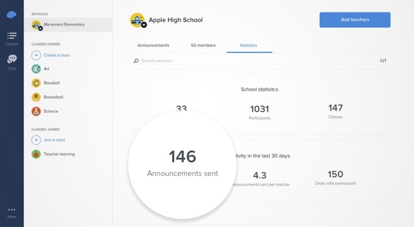Image resolution: width=414 pixels, height=227 pixels.
Task: Click the Art class palette icon
Action: coord(36,69)
